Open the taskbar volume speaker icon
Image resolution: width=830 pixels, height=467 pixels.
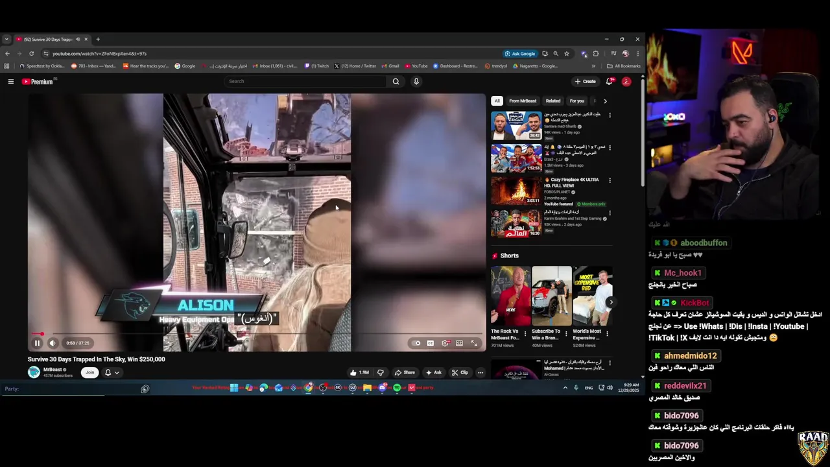[x=610, y=388]
